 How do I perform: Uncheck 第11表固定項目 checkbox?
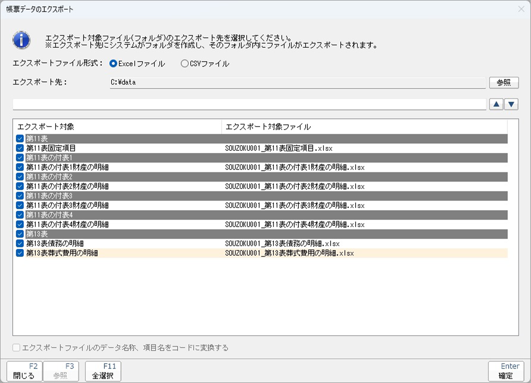click(x=20, y=148)
